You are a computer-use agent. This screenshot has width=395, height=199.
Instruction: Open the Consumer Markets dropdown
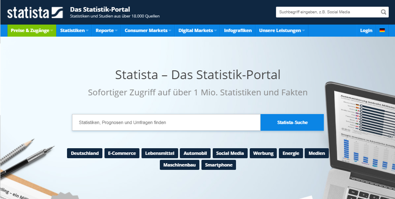[148, 30]
